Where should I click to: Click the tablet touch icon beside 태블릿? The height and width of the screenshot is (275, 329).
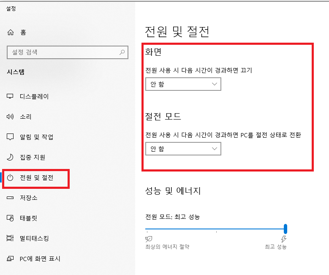[10, 218]
